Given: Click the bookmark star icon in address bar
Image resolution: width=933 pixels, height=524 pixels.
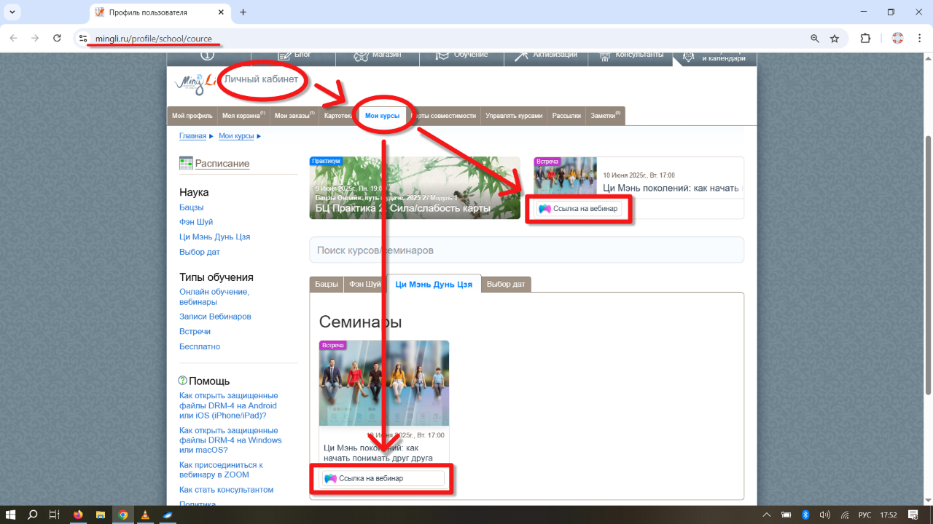Looking at the screenshot, I should [835, 39].
